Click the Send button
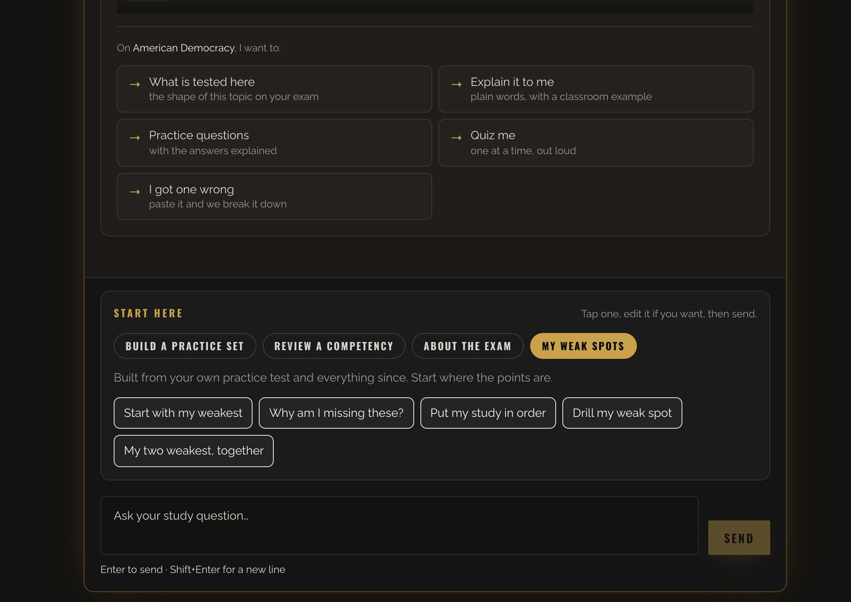This screenshot has height=602, width=851. pyautogui.click(x=739, y=538)
